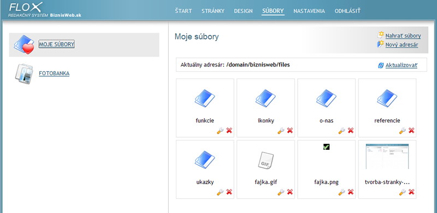Viewport: 437px width, 213px height.
Task: Open the ukazky folder icon
Action: pos(205,160)
